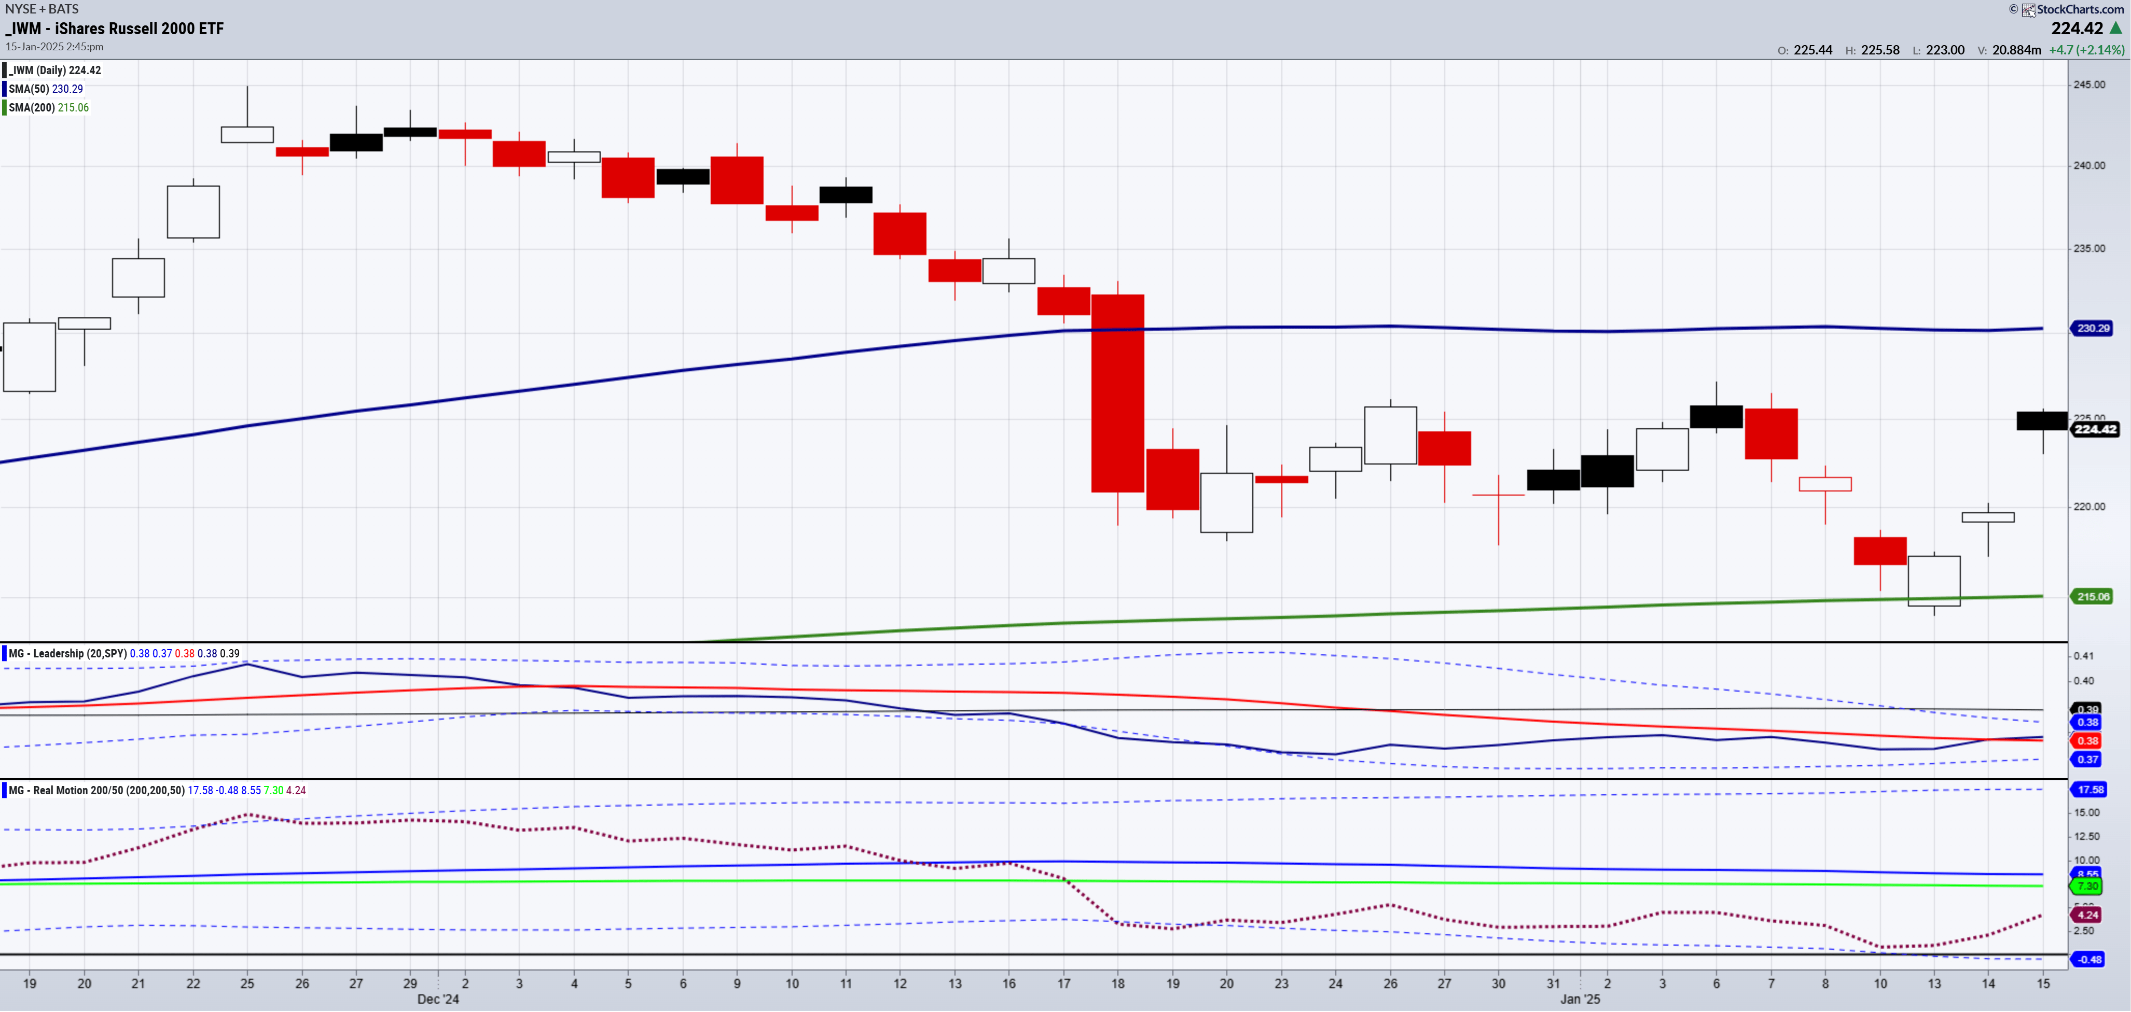Click the SMA(50) 230.29 legend entry
Viewport: 2131px width, 1012px height.
click(x=46, y=89)
